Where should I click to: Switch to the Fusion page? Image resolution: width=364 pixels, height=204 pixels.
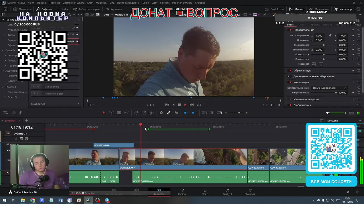[x=182, y=192]
